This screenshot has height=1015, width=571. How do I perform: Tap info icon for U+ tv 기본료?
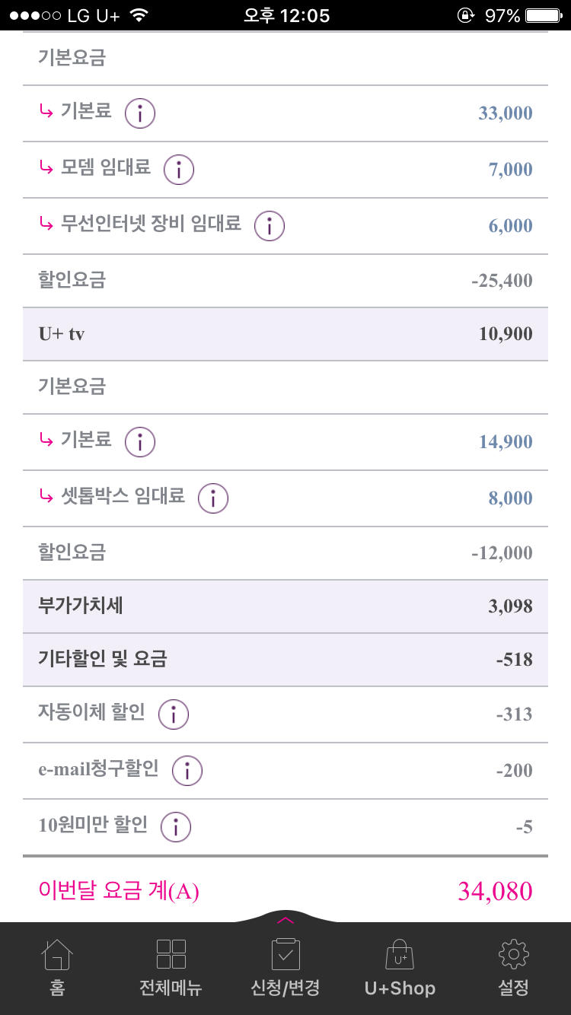pos(140,442)
